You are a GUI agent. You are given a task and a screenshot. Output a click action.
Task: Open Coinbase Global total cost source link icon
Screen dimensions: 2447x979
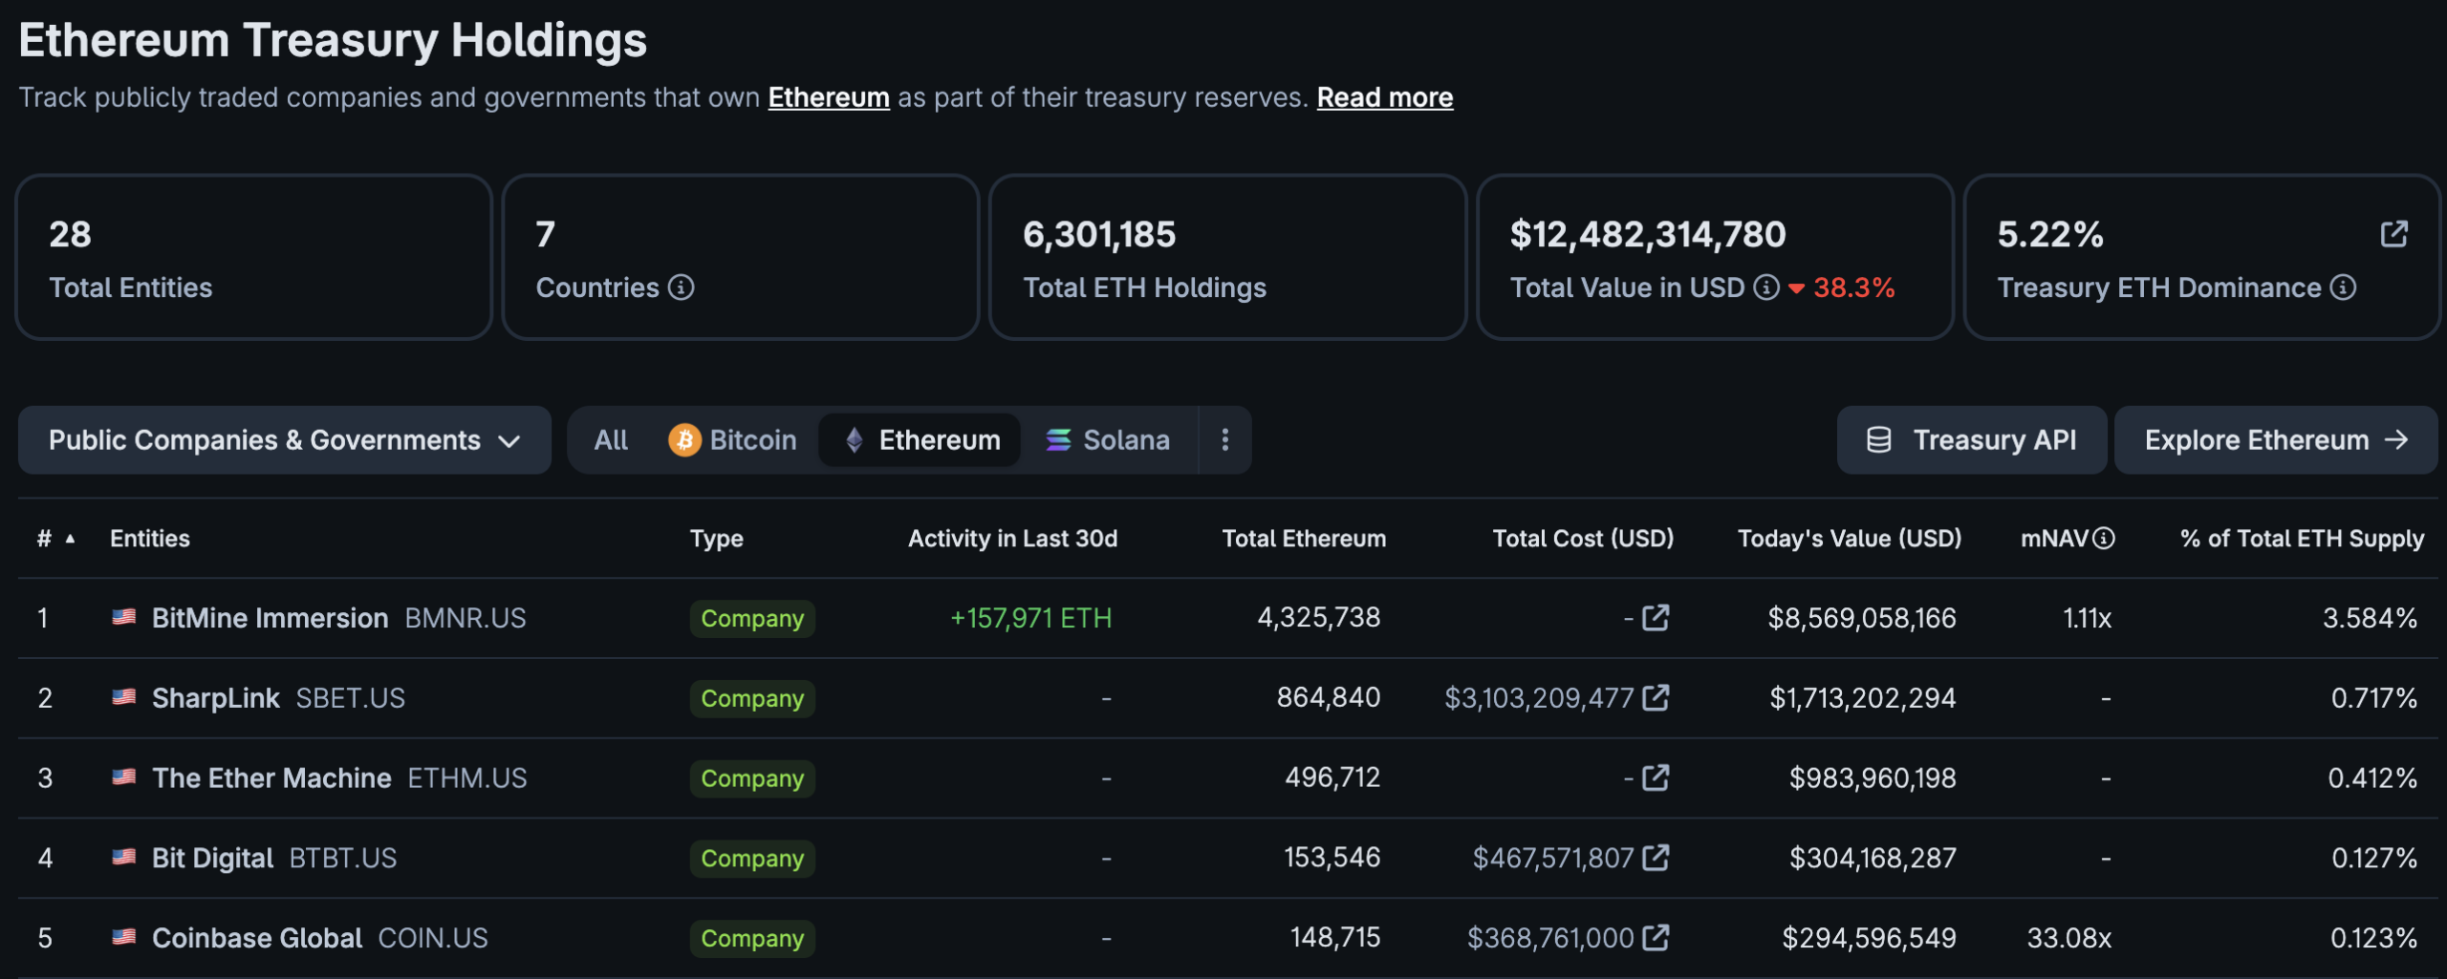click(1656, 938)
